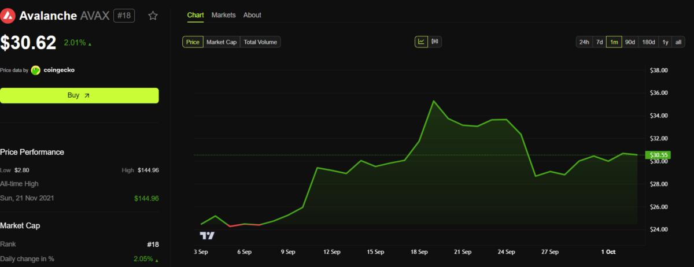This screenshot has width=694, height=267.
Task: Switch to the Chart tab
Action: pos(195,15)
